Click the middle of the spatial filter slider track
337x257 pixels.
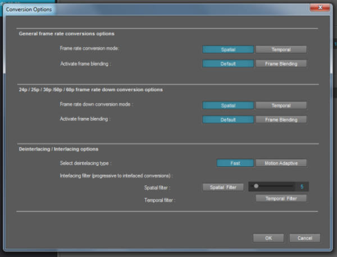[x=274, y=186]
